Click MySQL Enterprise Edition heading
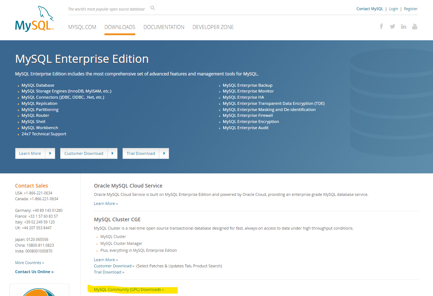Image resolution: width=433 pixels, height=296 pixels. click(82, 59)
